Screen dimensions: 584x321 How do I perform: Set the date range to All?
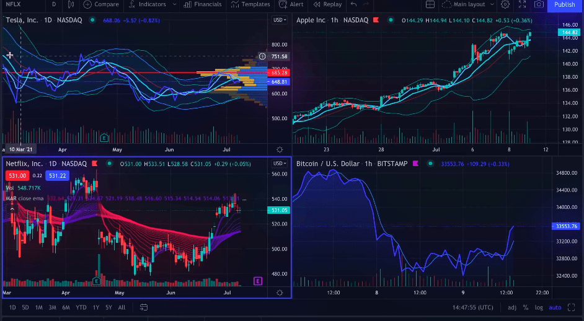pyautogui.click(x=122, y=307)
